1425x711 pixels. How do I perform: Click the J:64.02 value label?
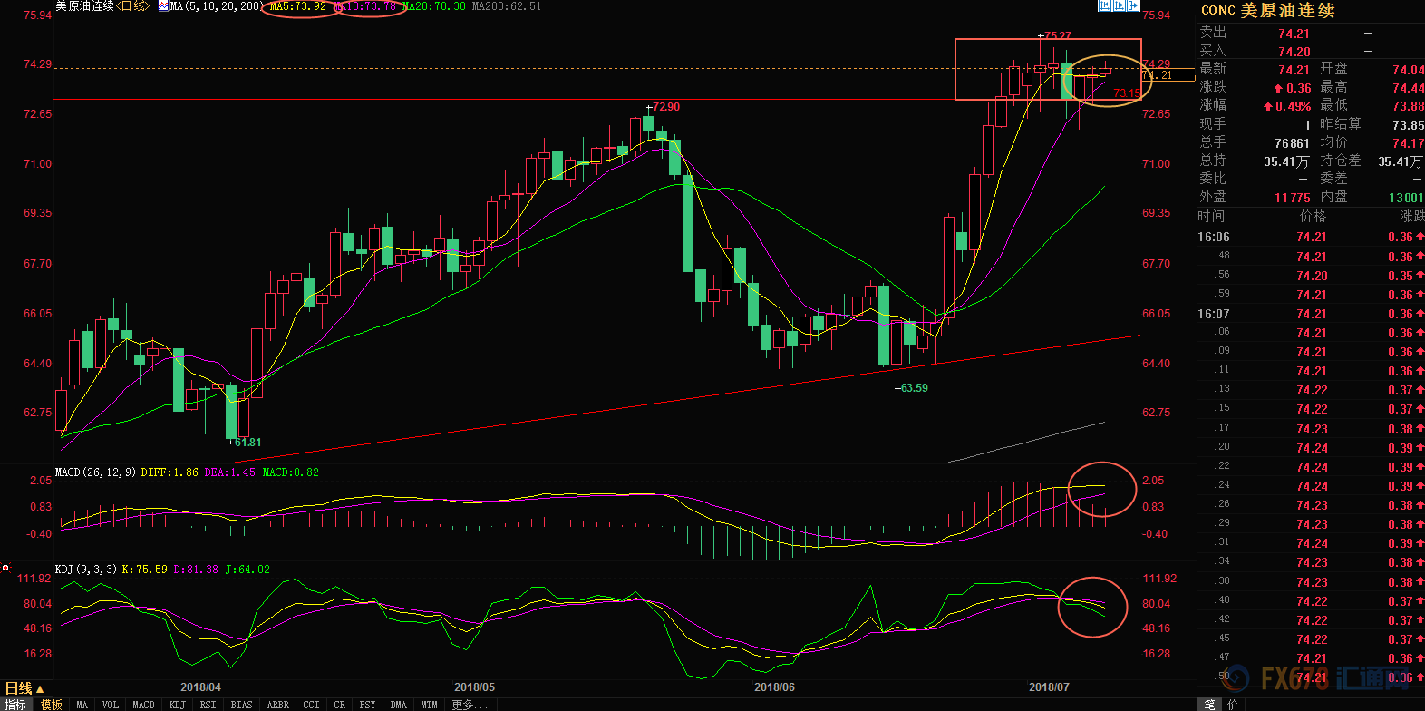[x=247, y=570]
